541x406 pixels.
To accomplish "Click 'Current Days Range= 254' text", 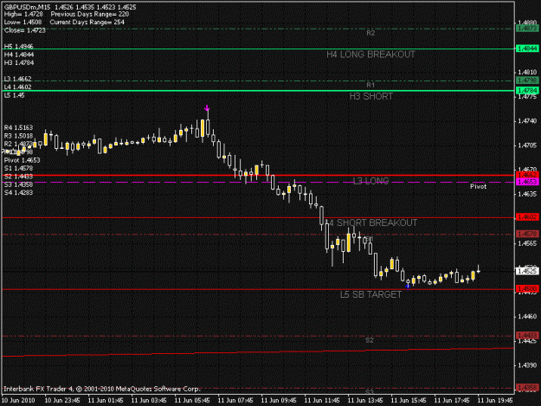I will pyautogui.click(x=87, y=23).
